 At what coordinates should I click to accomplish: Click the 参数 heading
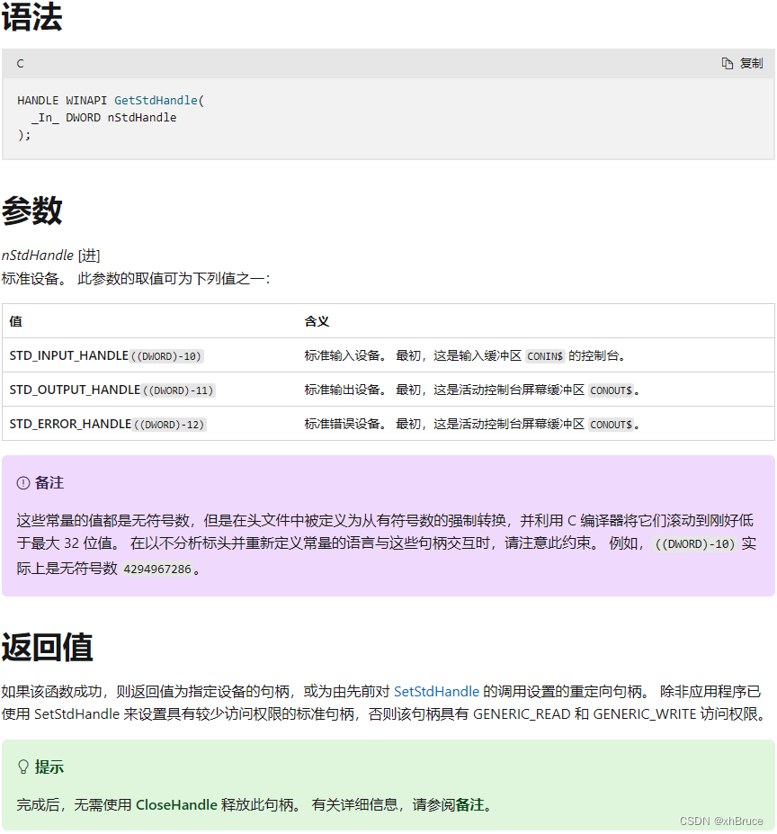point(31,211)
